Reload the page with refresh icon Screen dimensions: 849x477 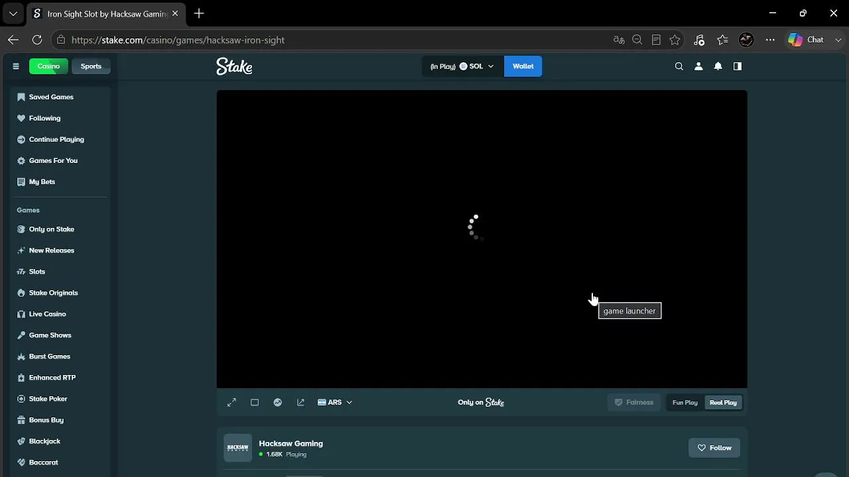pyautogui.click(x=37, y=40)
